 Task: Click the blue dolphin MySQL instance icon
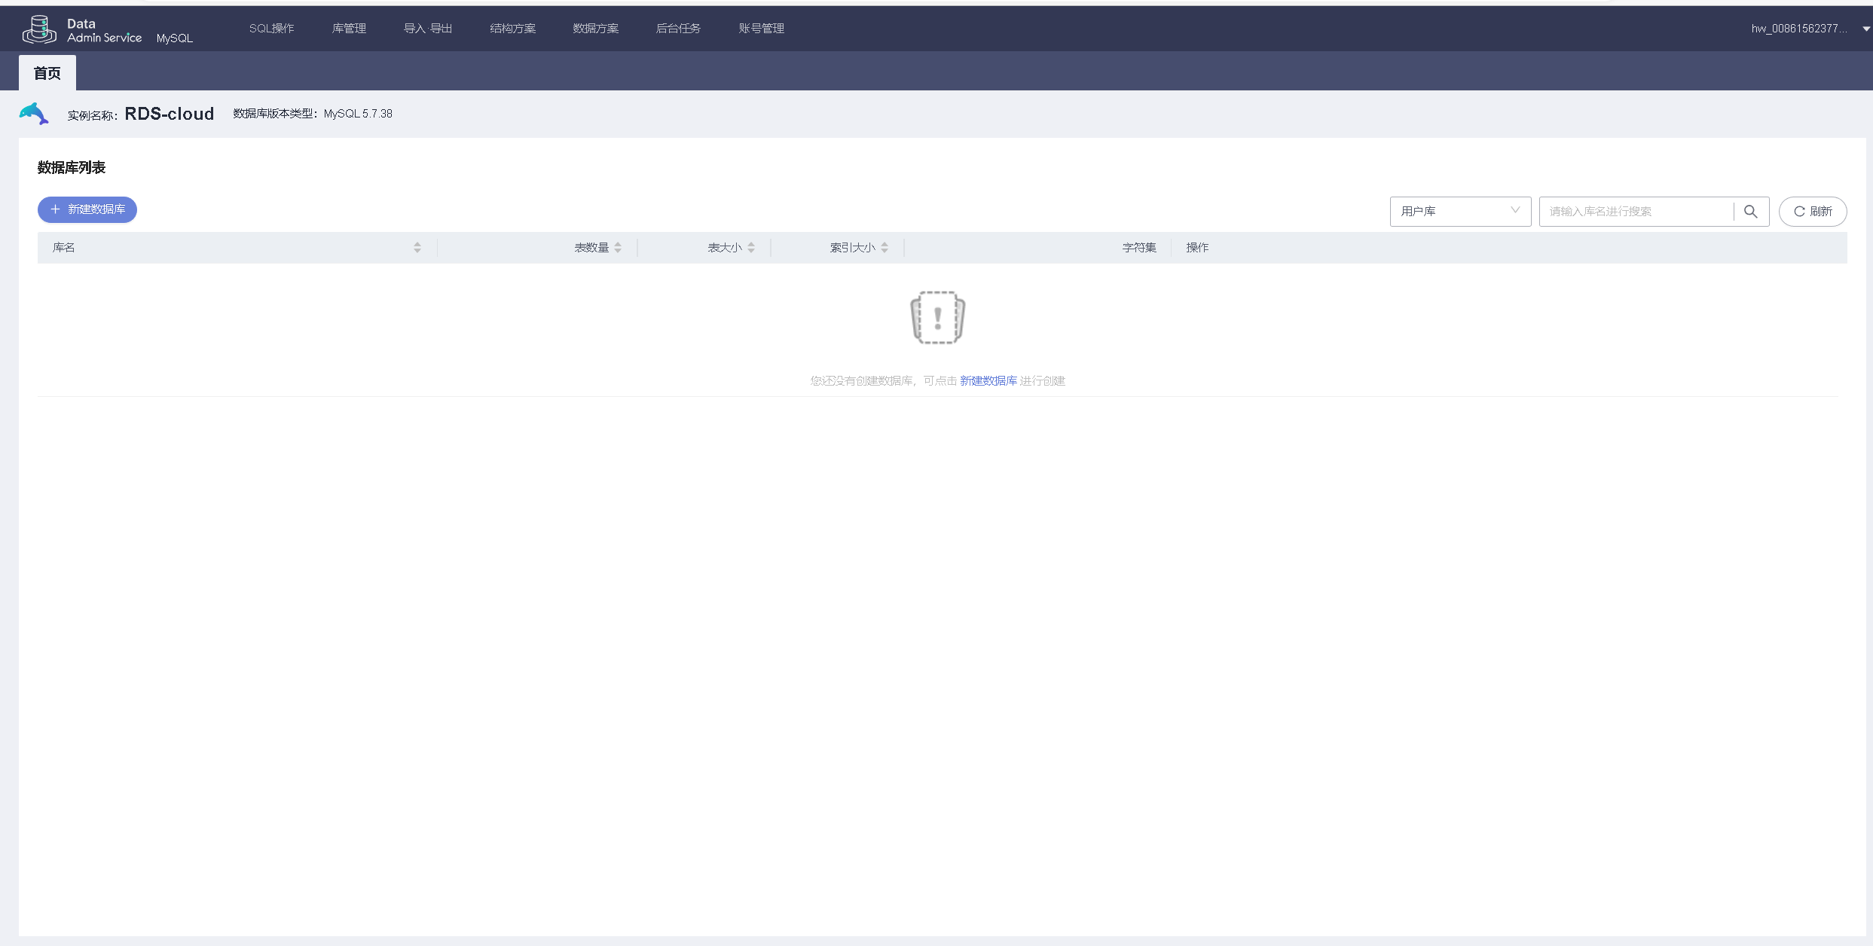(34, 114)
